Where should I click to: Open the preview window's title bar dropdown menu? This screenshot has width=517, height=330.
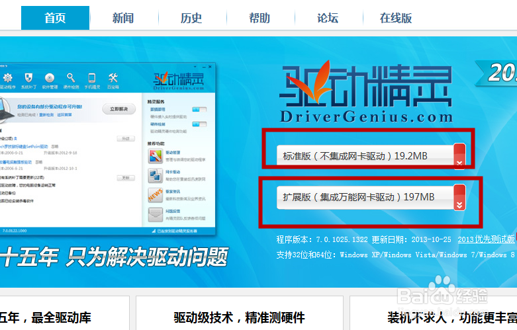pos(195,67)
